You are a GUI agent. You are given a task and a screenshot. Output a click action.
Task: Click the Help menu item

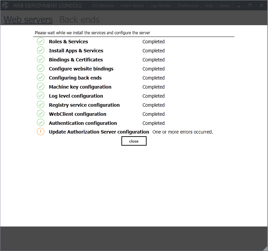209,6
